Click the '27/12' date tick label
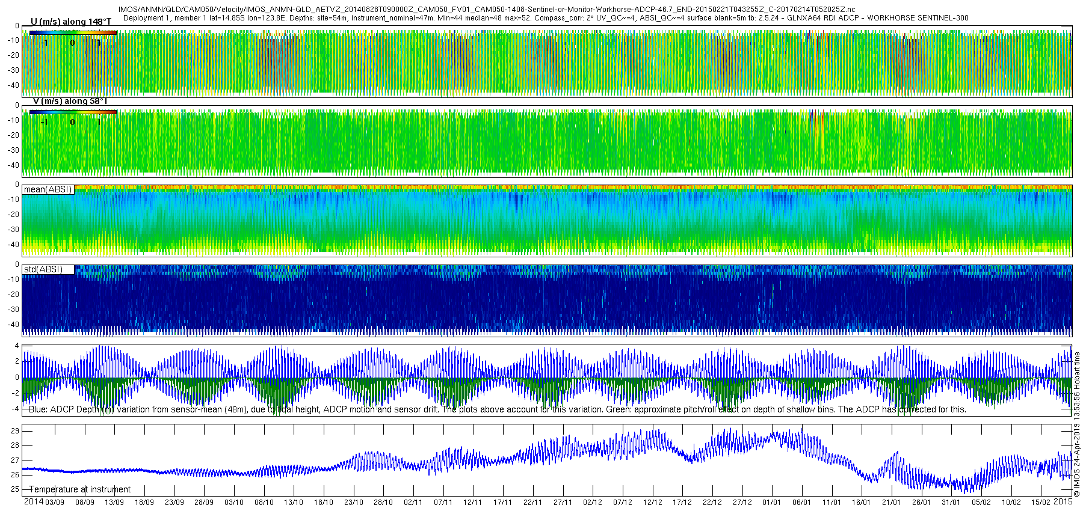1083x511 pixels. (742, 503)
